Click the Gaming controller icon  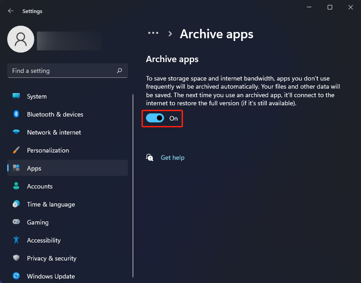[x=16, y=222]
